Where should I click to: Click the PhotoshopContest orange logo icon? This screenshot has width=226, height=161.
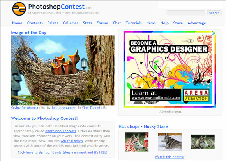tap(19, 9)
